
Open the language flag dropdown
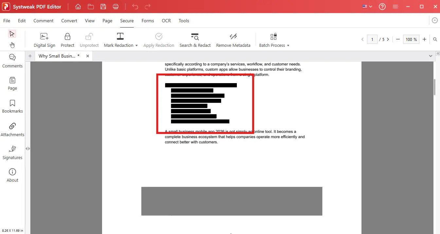pyautogui.click(x=367, y=7)
